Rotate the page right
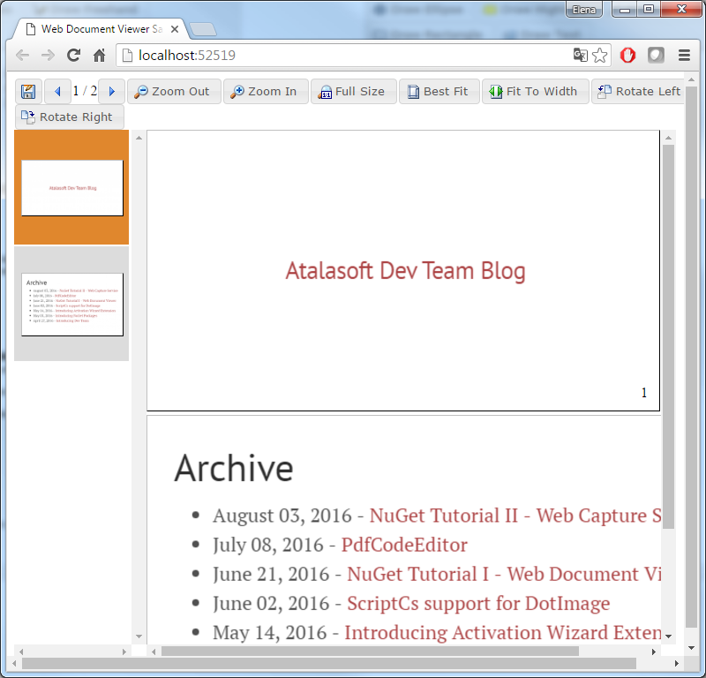The image size is (706, 678). pos(70,117)
